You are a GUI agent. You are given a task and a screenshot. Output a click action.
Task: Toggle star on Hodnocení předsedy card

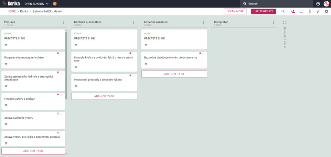[x=130, y=75]
